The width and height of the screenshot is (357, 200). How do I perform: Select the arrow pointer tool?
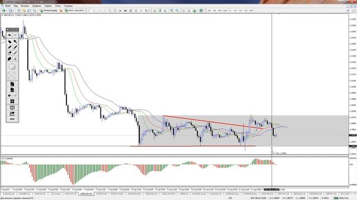point(15,42)
